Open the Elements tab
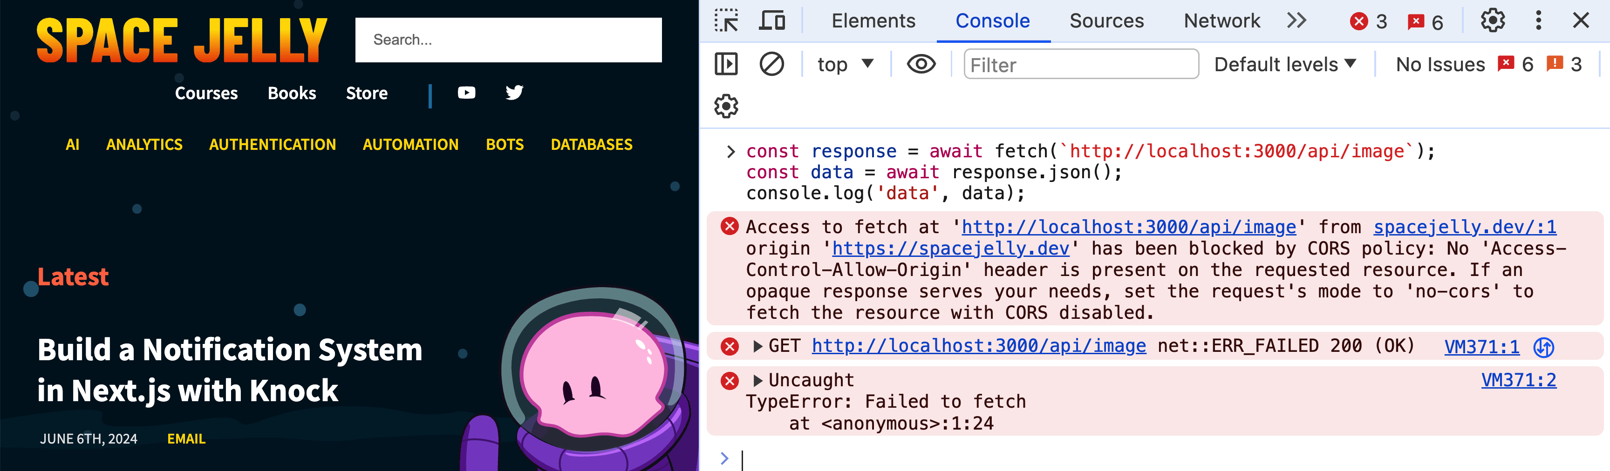The width and height of the screenshot is (1610, 471). click(873, 20)
